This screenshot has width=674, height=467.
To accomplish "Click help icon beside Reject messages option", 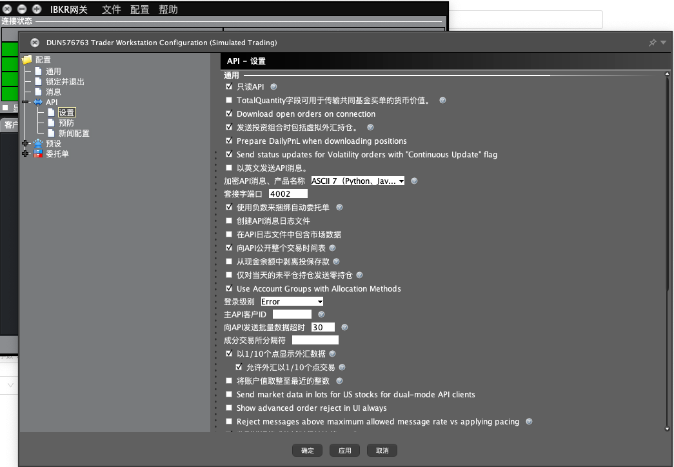I will (x=529, y=421).
